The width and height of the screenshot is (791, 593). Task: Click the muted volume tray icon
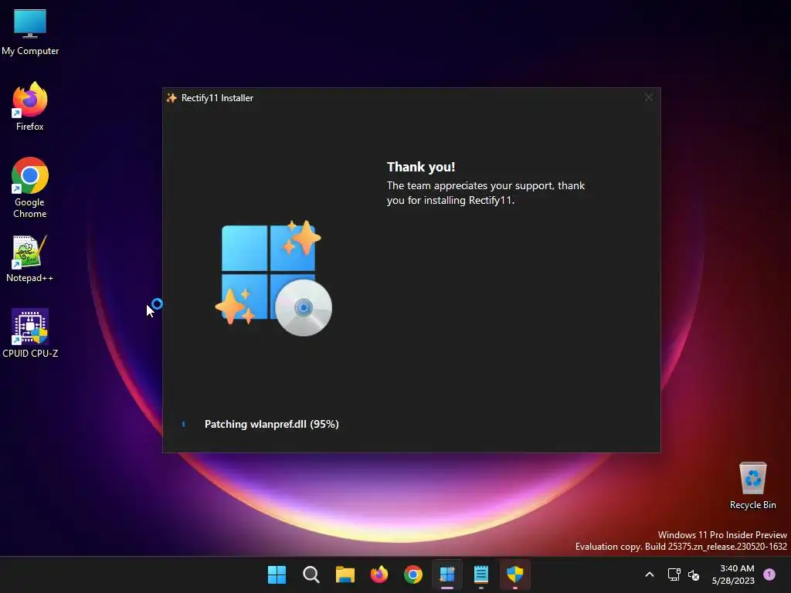pyautogui.click(x=694, y=574)
